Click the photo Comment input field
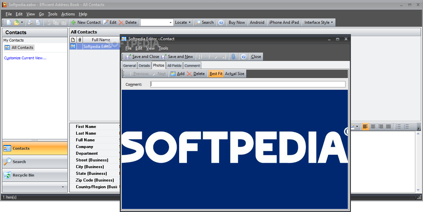 tap(248, 84)
